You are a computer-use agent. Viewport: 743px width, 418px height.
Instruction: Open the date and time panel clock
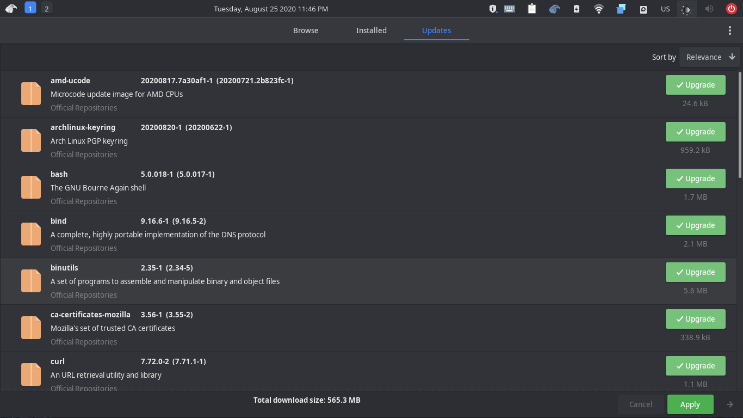coord(271,9)
